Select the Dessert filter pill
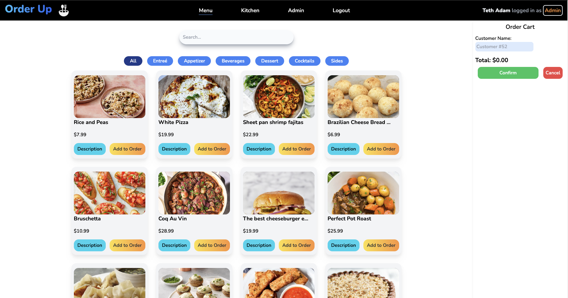This screenshot has height=298, width=568. (x=270, y=61)
